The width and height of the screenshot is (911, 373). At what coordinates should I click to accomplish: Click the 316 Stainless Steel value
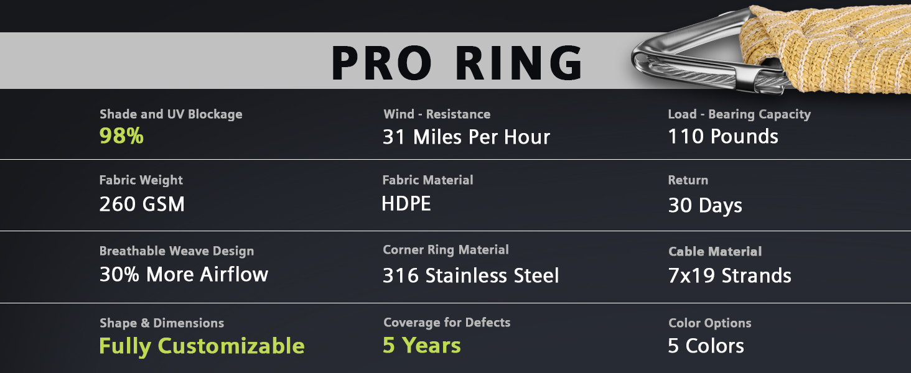(470, 275)
